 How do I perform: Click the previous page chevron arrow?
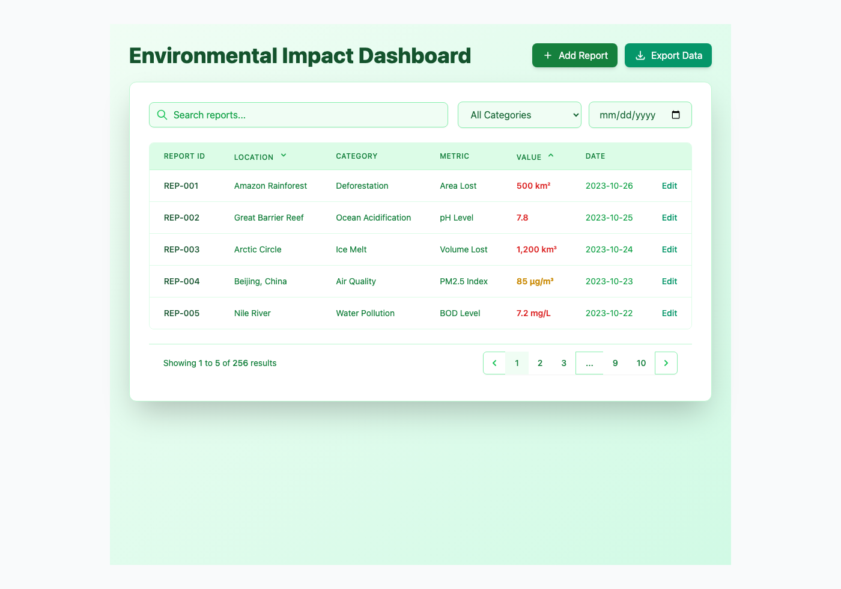494,363
